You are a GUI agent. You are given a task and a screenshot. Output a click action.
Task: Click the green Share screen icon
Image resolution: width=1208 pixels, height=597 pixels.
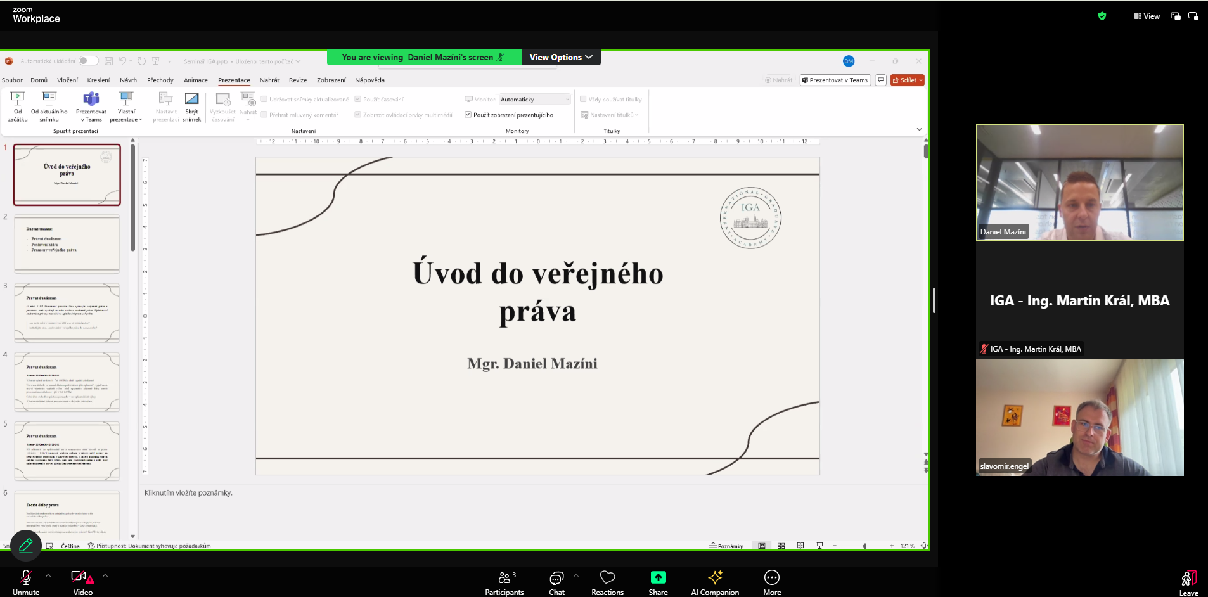tap(658, 577)
